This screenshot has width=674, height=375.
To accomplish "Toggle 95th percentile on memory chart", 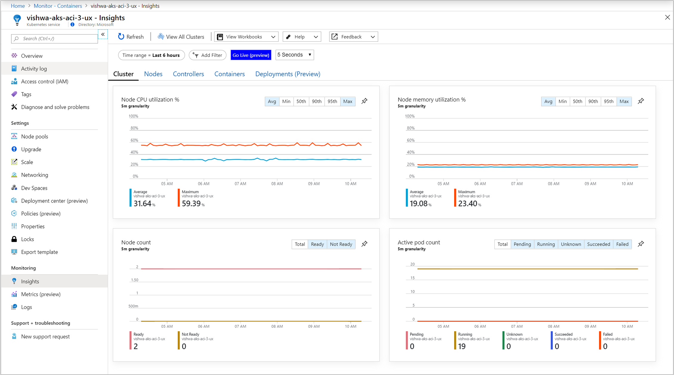I will (608, 101).
